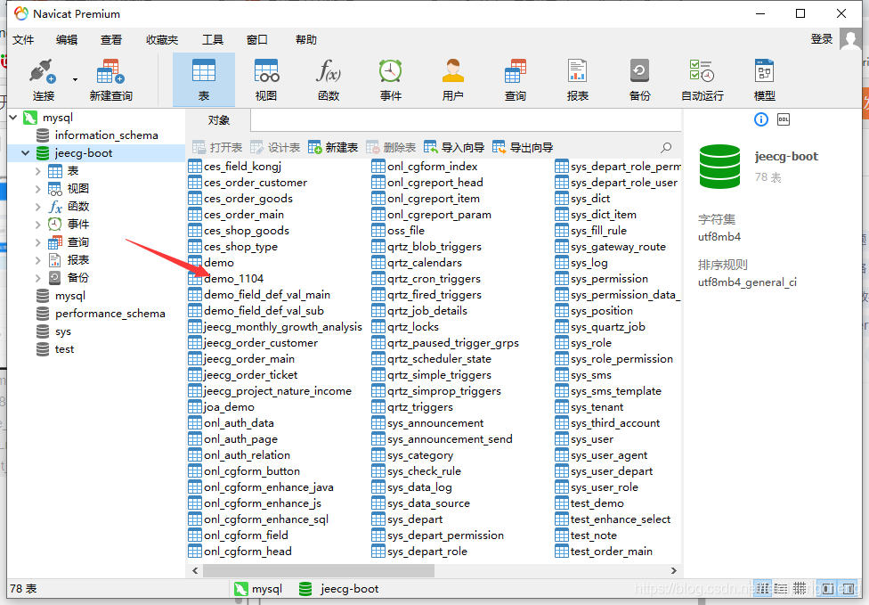Image resolution: width=869 pixels, height=605 pixels.
Task: Toggle the left navigation pane visibility
Action: point(827,588)
